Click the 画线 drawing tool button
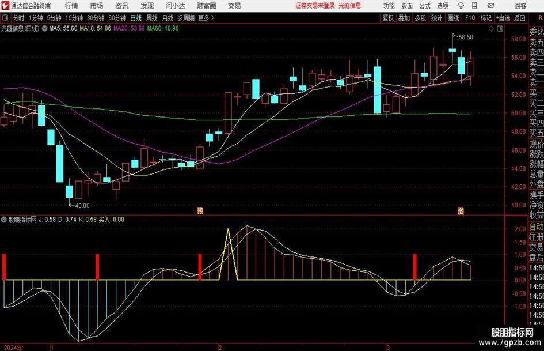This screenshot has height=351, width=544. (x=454, y=18)
